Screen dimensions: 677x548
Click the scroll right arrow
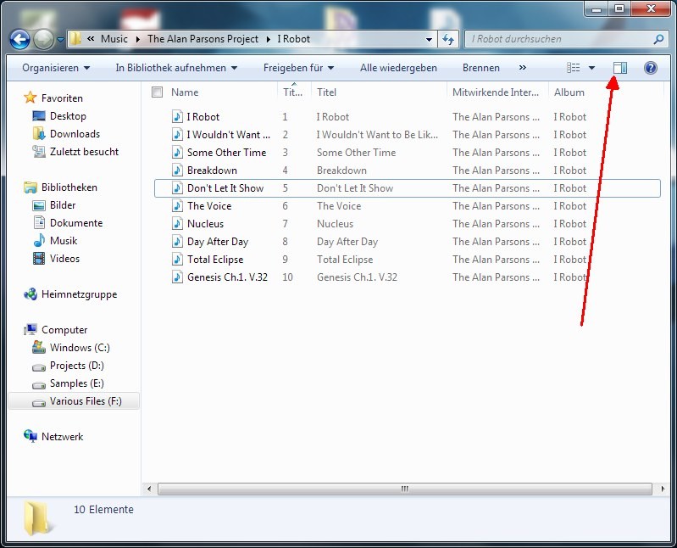pos(663,489)
